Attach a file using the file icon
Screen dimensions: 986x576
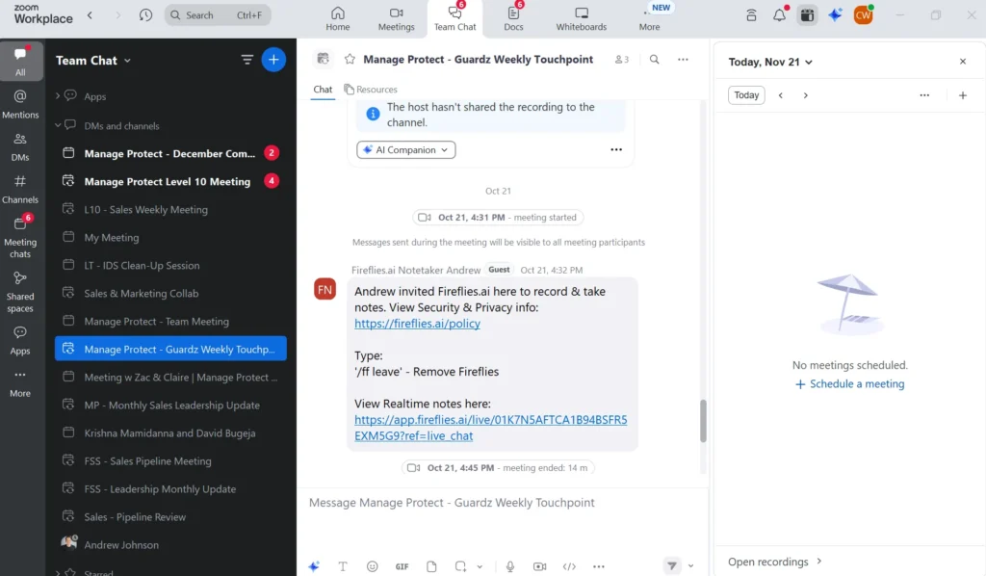click(x=431, y=566)
